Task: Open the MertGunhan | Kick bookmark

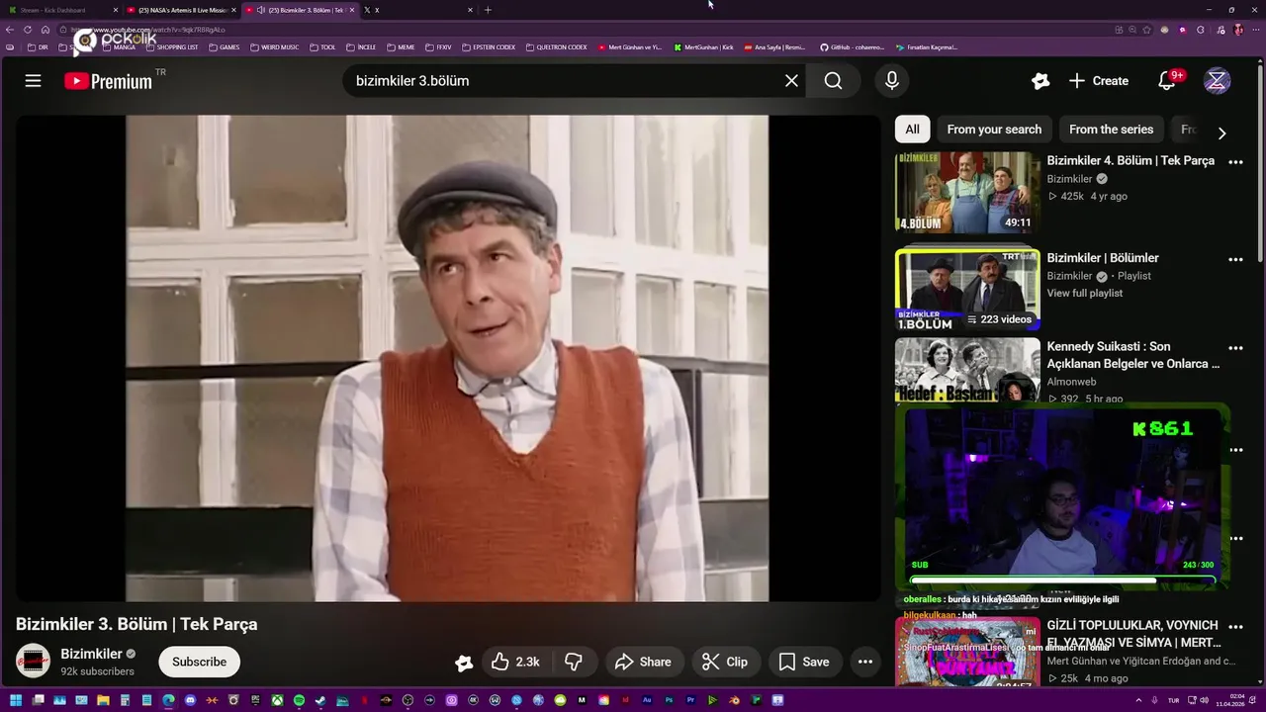Action: tap(703, 47)
